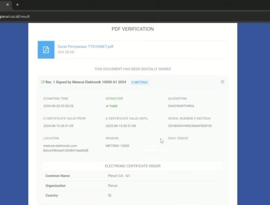270x205 pixels.
Task: Click the certificate valid until date
Action: point(121,126)
